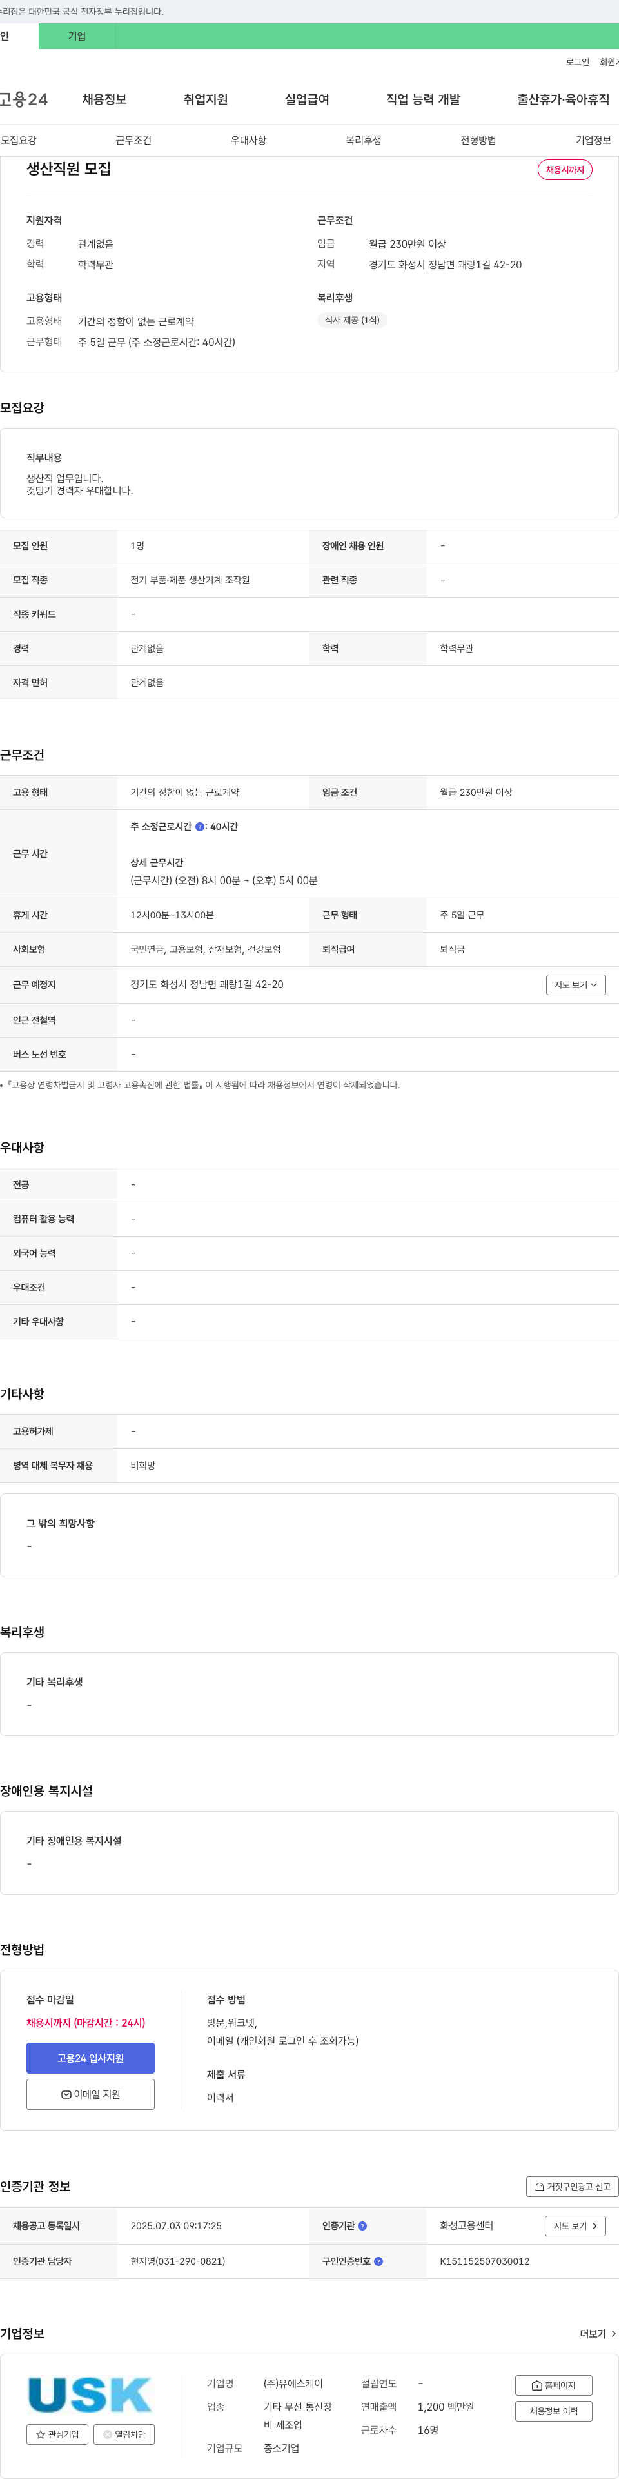Image resolution: width=619 pixels, height=2479 pixels.
Task: Click the certification number K151152507030012
Action: (x=484, y=2261)
